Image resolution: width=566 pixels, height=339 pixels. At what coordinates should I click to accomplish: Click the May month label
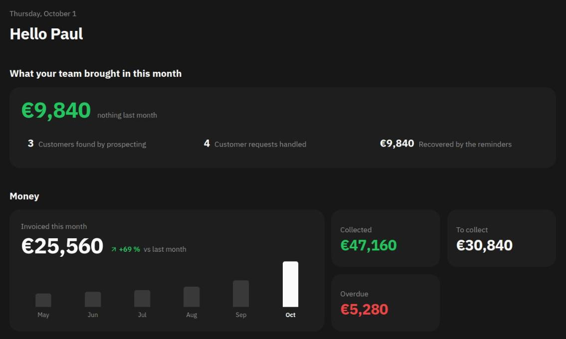click(43, 315)
